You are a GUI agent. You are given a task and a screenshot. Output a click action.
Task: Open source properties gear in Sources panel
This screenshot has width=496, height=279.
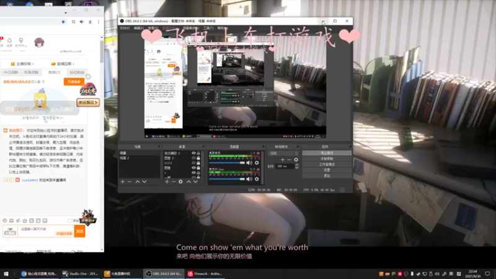pyautogui.click(x=180, y=182)
